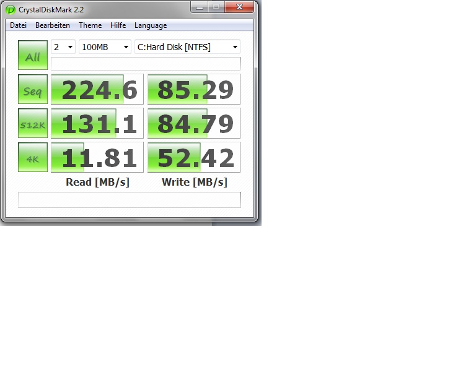Click the sequential read result 224.6
Image resolution: width=476 pixels, height=380 pixels.
coord(97,89)
